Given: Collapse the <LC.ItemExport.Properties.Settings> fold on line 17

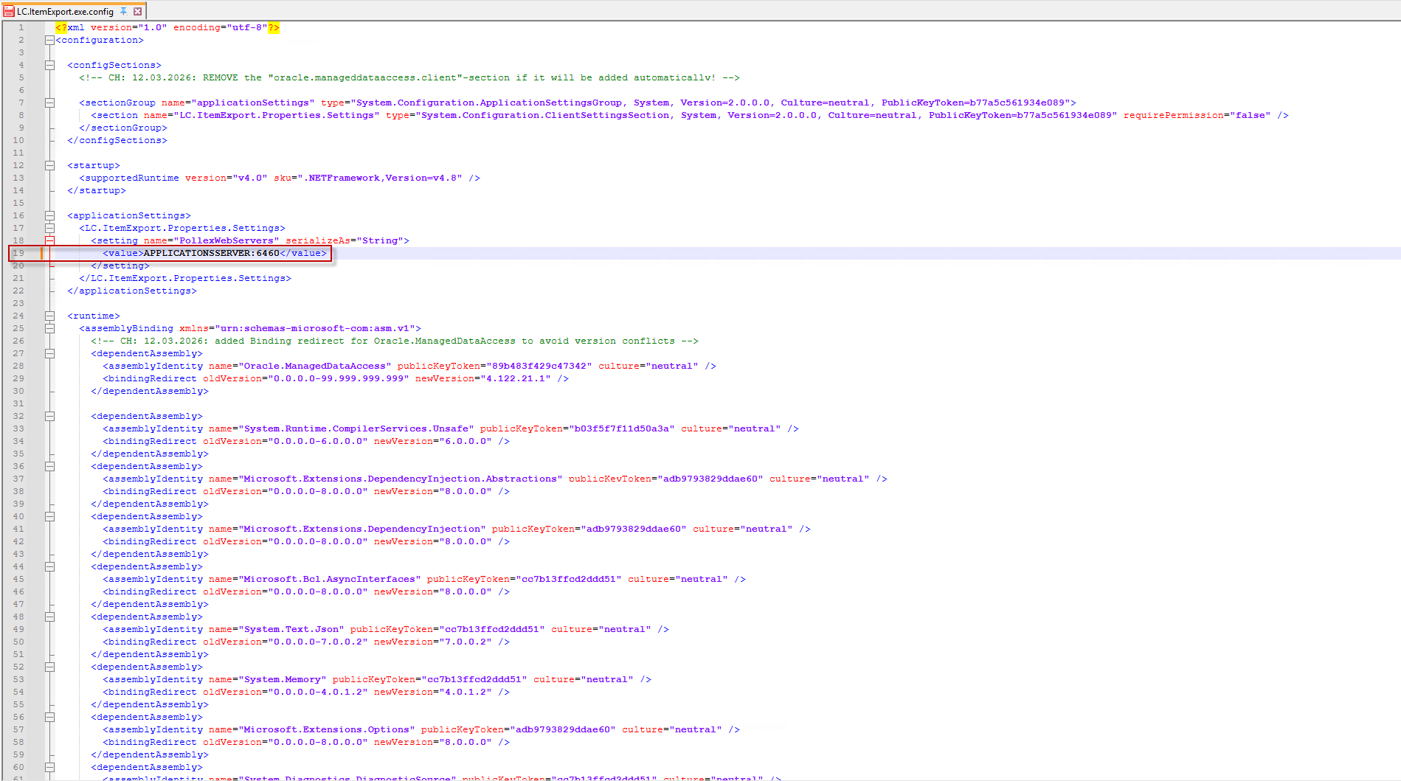Looking at the screenshot, I should point(49,228).
